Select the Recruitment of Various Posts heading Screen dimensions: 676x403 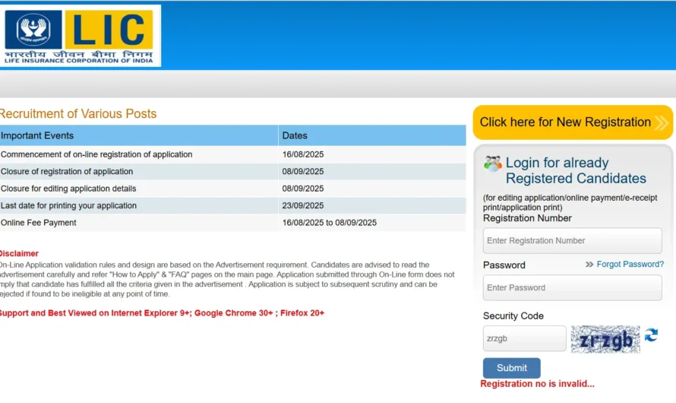tap(78, 114)
